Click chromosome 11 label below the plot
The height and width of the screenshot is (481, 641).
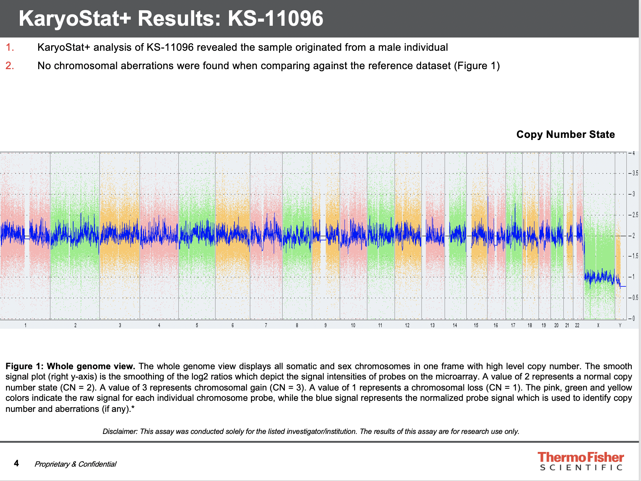(380, 325)
